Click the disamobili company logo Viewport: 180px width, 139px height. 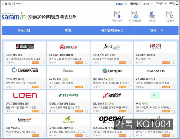(25, 47)
